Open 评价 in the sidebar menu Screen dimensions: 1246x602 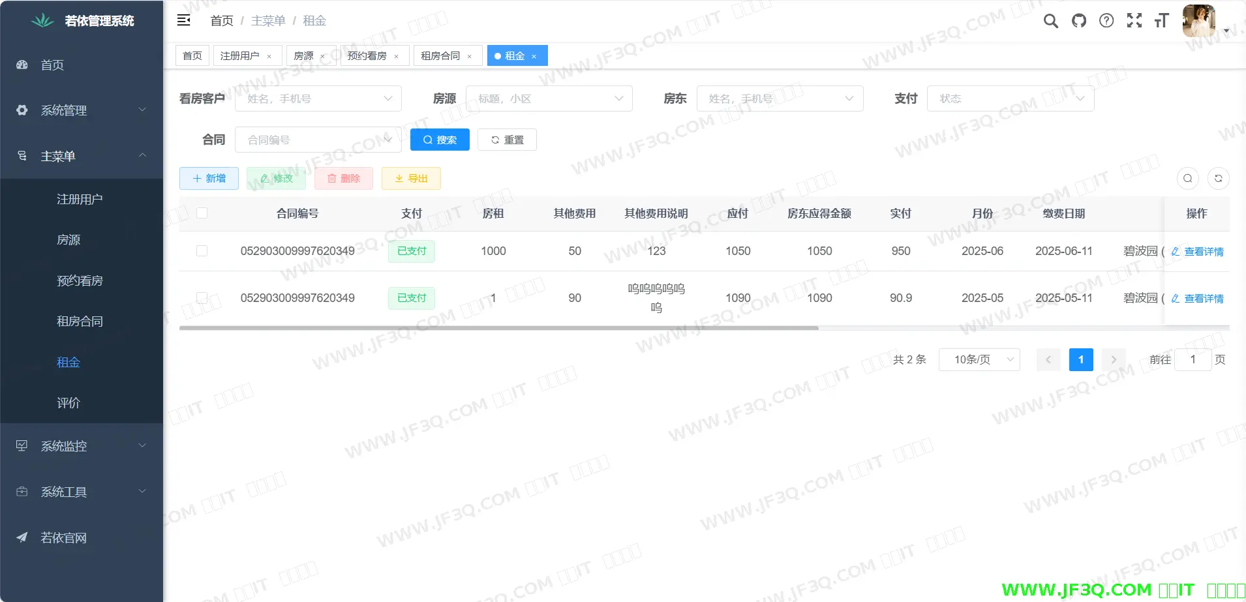[x=68, y=403]
